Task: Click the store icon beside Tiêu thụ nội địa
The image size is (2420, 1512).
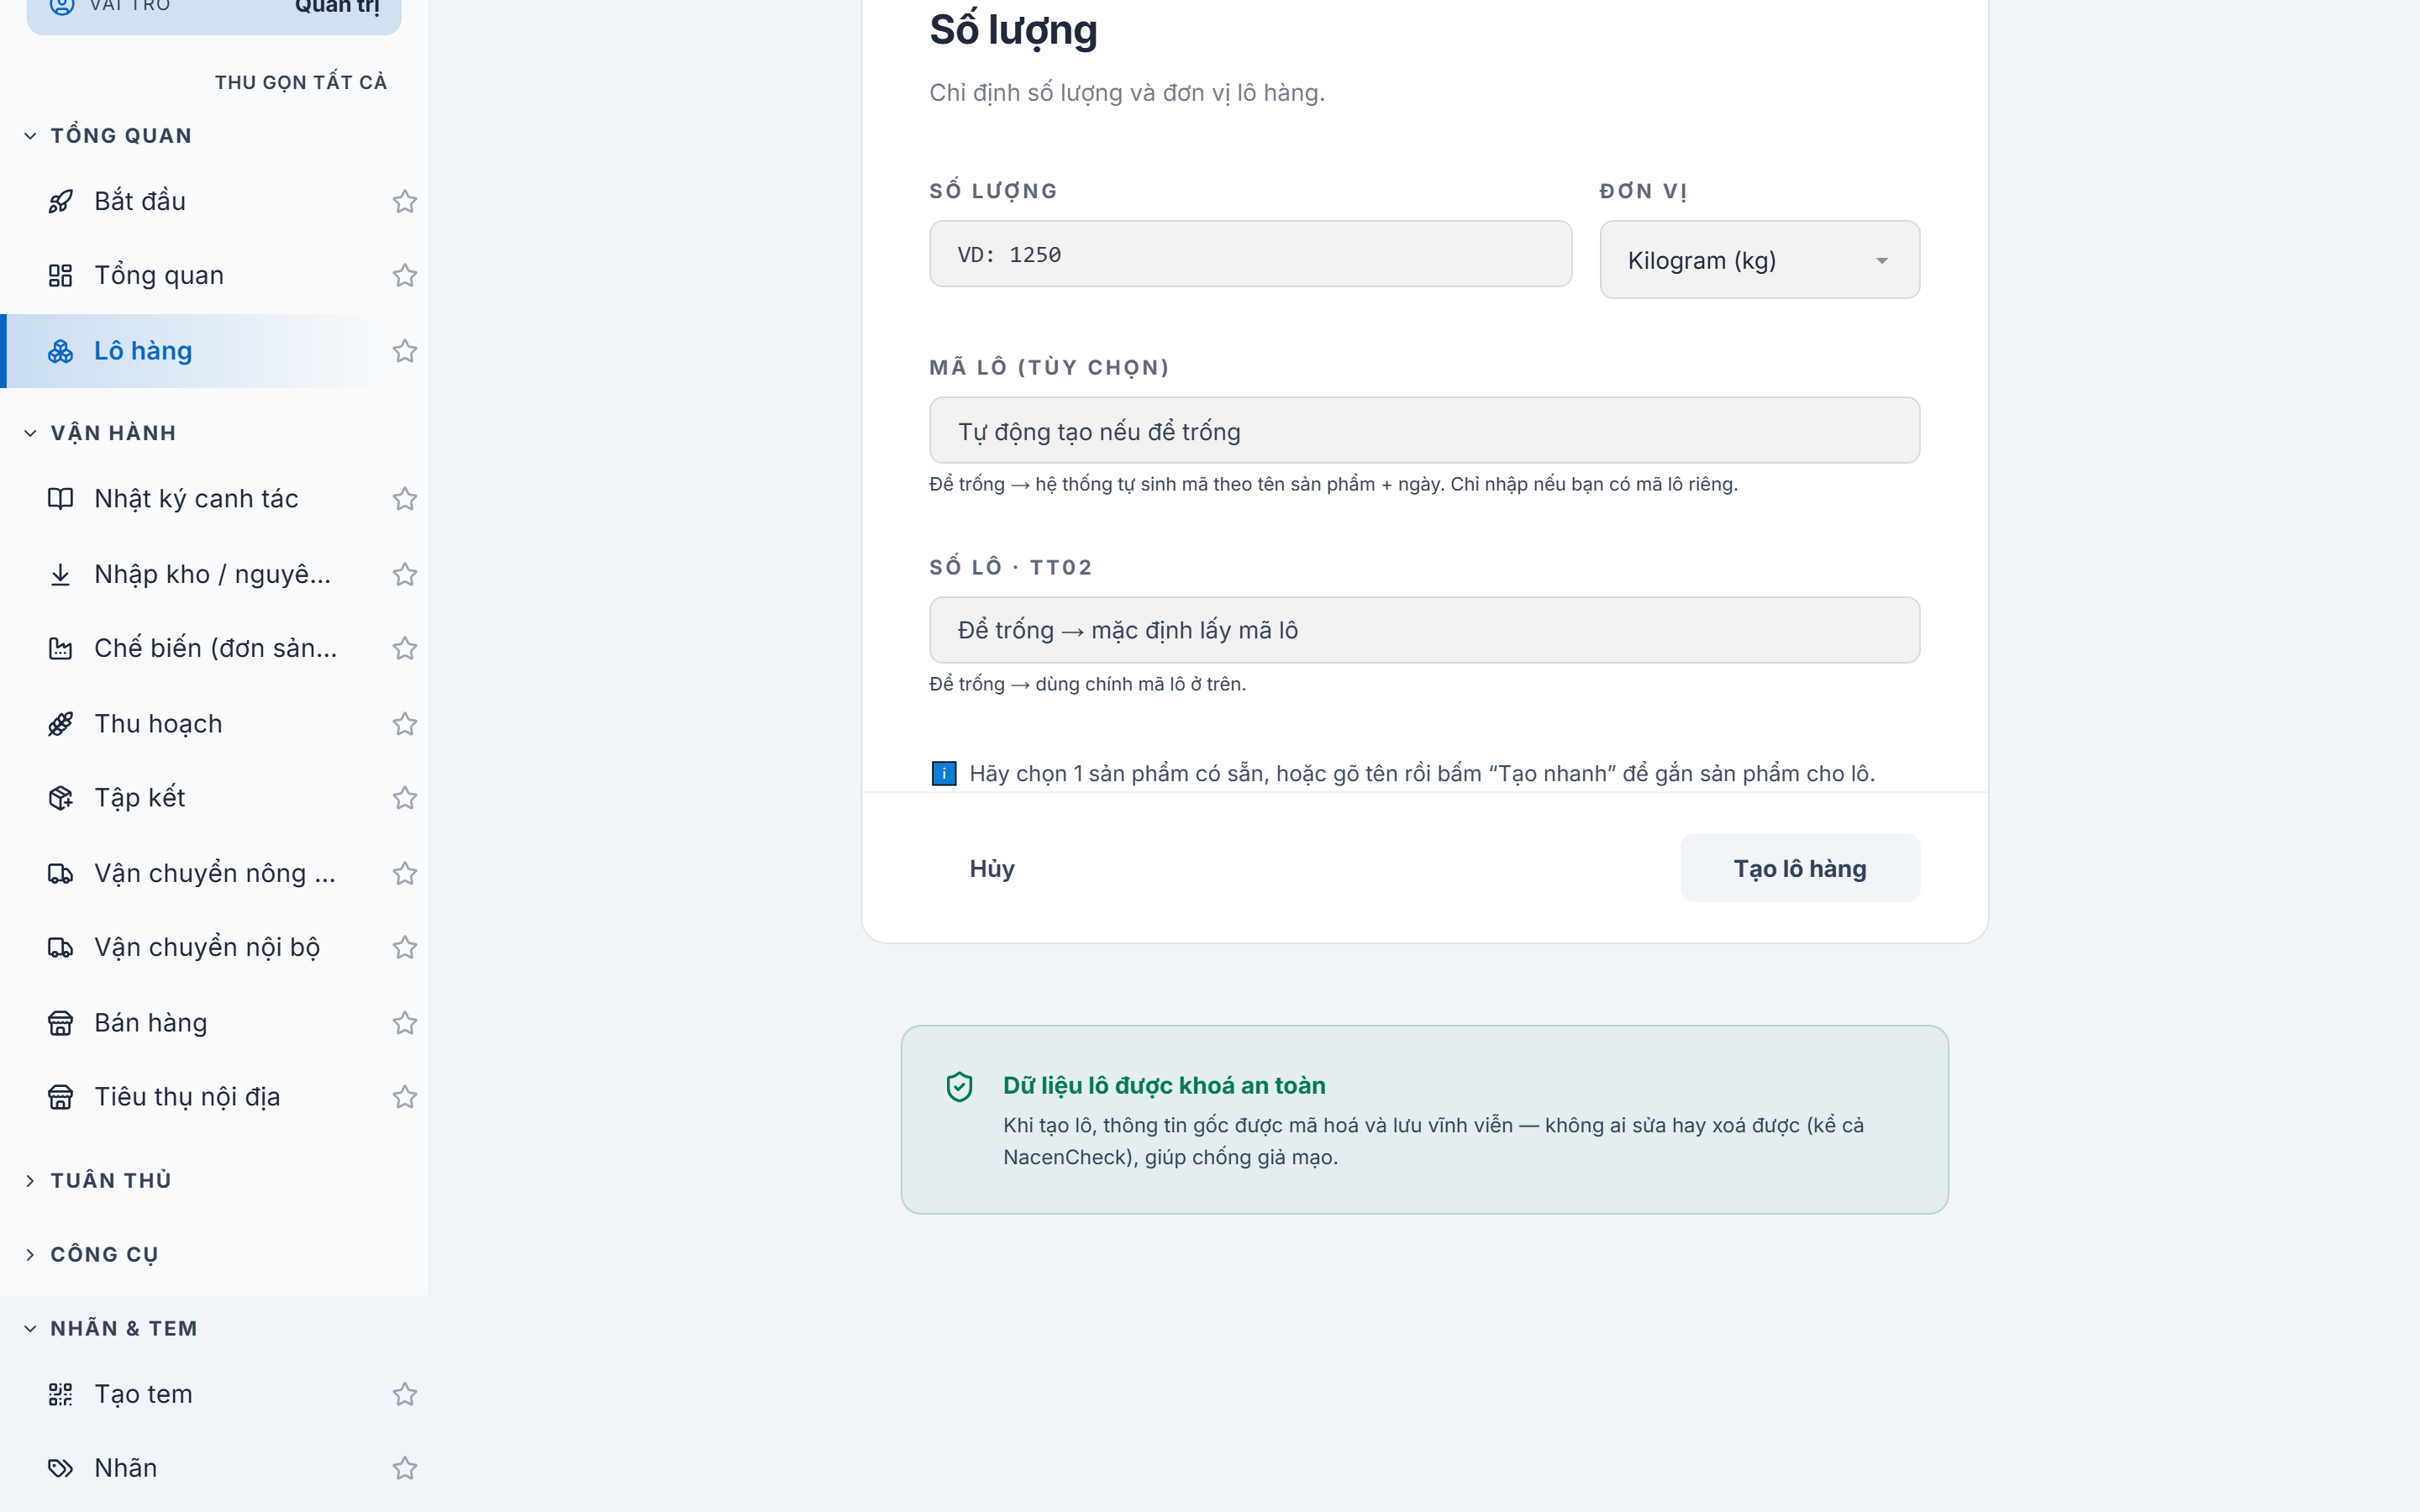Action: [x=61, y=1096]
